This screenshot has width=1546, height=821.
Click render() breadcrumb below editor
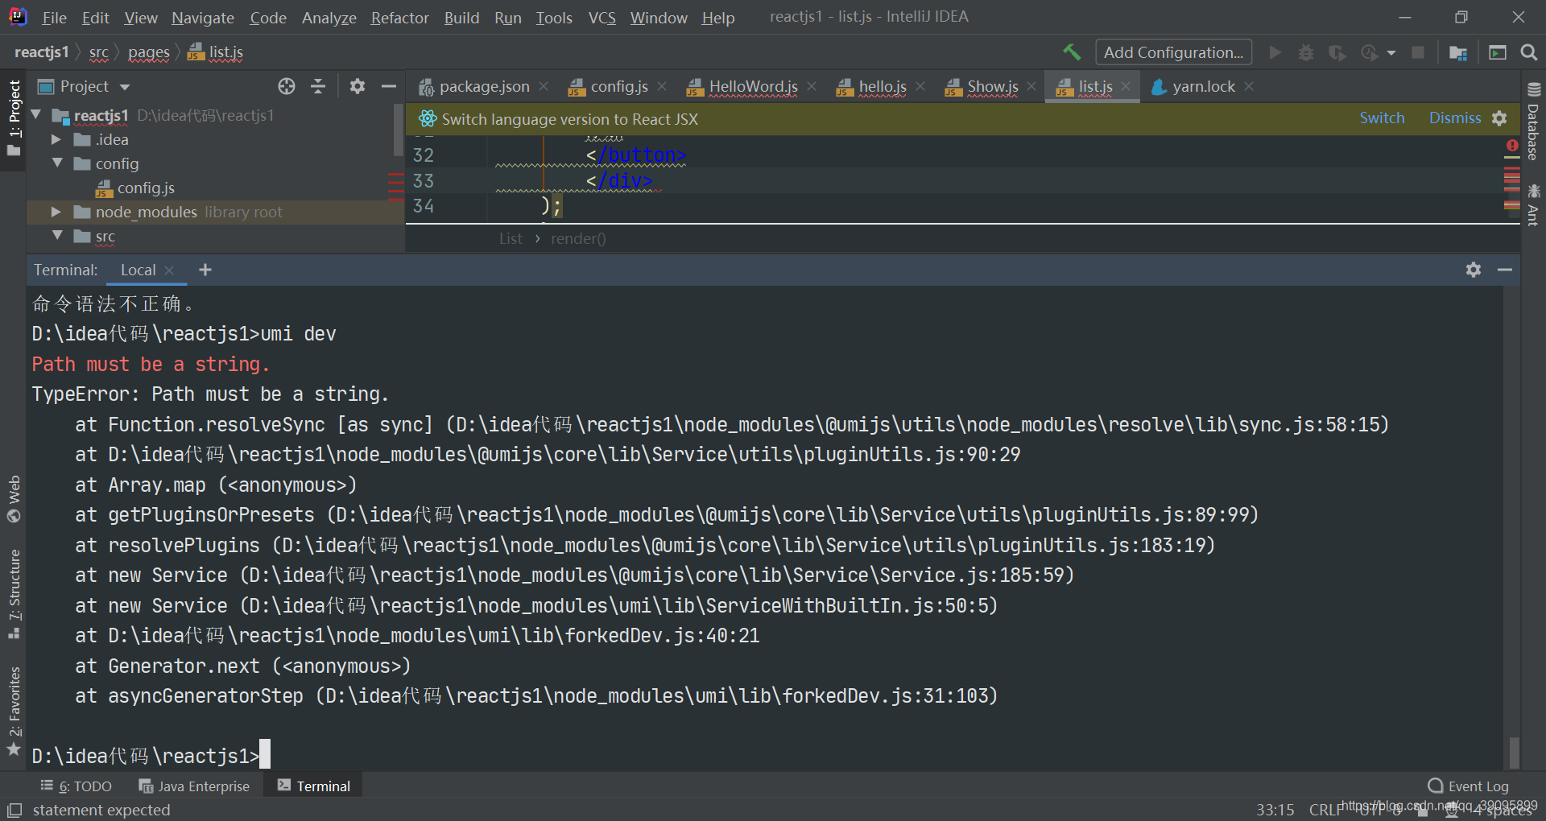tap(578, 238)
